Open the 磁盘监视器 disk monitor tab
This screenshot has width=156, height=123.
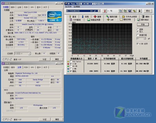pyautogui.click(x=94, y=20)
